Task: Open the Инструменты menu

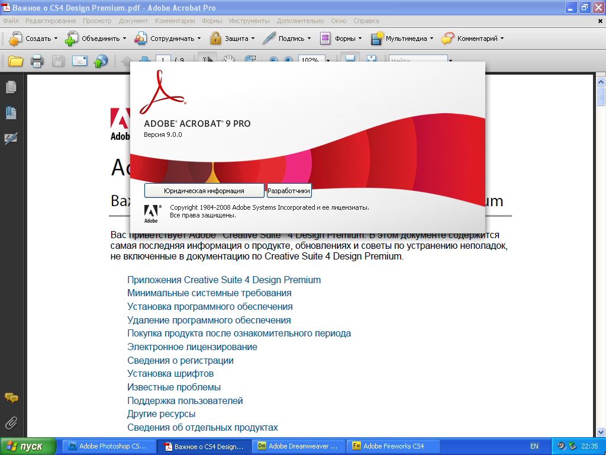Action: coord(249,21)
